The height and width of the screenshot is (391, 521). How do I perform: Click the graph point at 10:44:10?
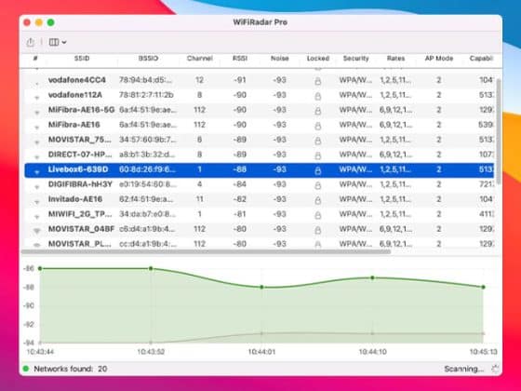[372, 277]
